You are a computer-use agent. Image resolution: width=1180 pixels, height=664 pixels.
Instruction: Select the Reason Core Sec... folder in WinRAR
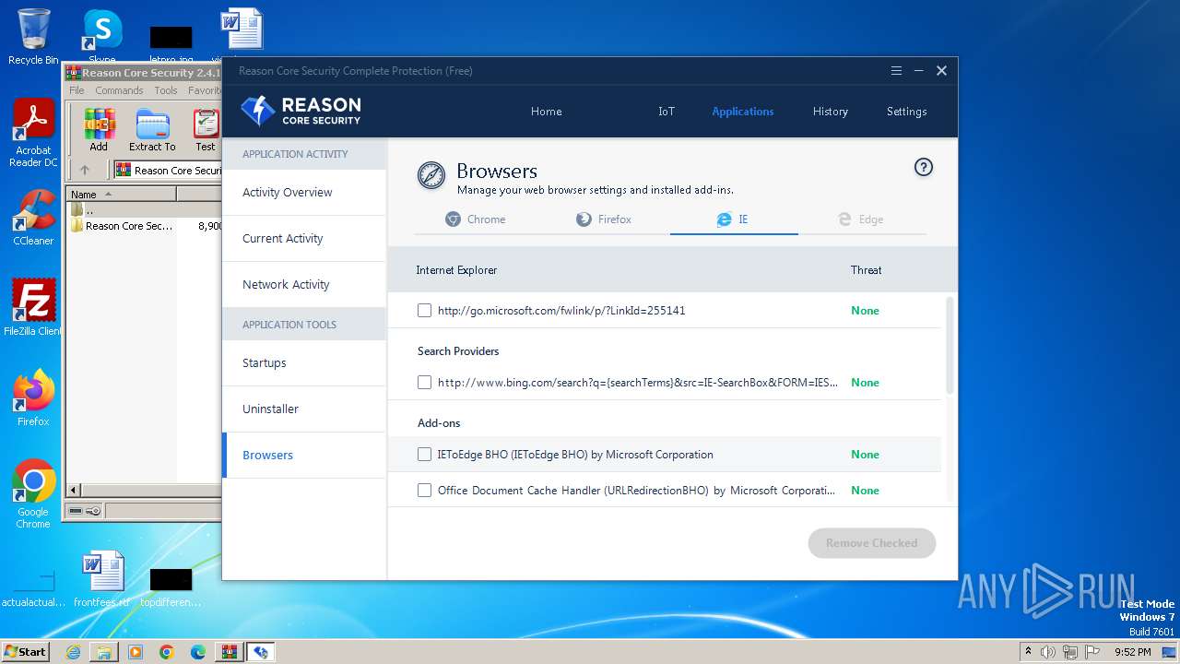pos(123,226)
